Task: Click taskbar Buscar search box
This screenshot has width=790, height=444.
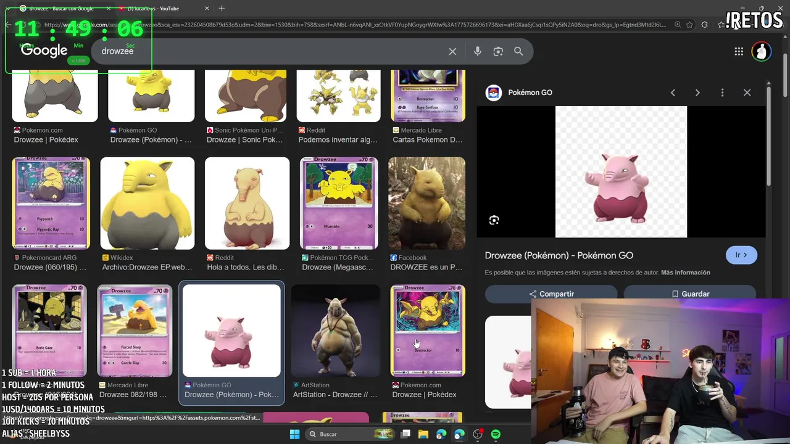Action: pos(350,434)
